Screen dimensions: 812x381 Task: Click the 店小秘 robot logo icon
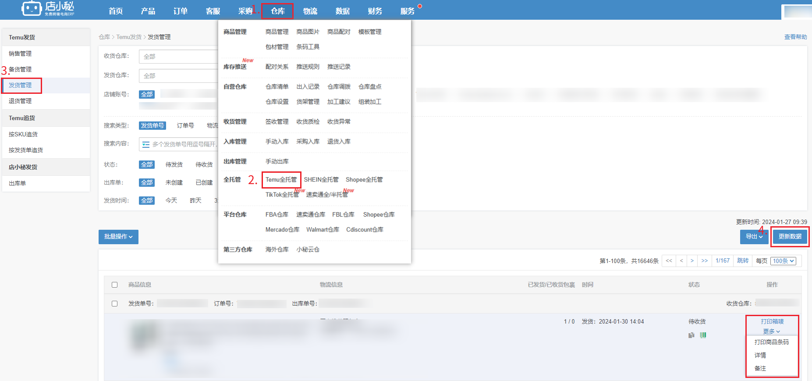point(32,8)
